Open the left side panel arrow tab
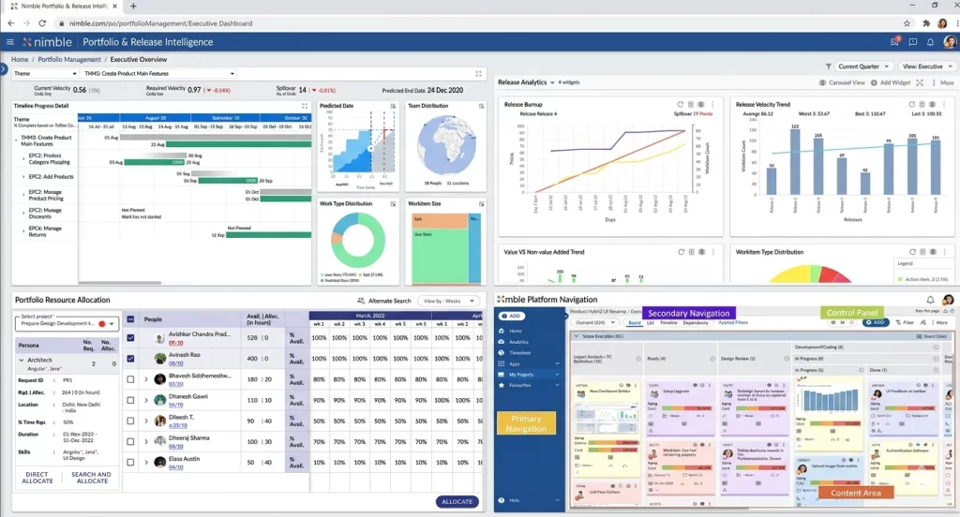 3,69
